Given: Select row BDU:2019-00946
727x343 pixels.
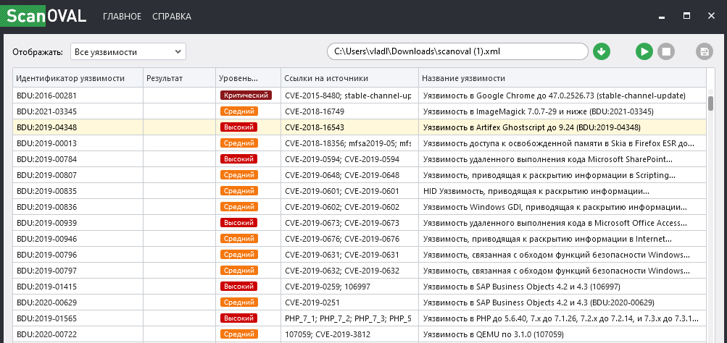Looking at the screenshot, I should [360, 239].
